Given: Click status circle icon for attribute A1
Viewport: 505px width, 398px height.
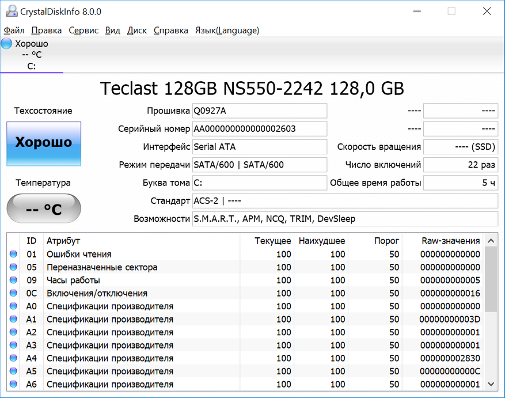Looking at the screenshot, I should [14, 320].
